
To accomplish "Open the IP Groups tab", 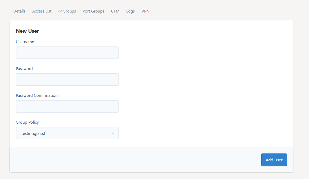I will (67, 11).
